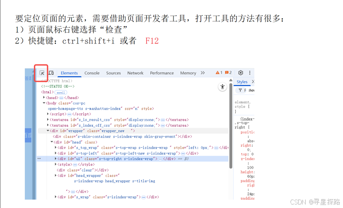Click the ellipsis badge inside the style tag
This screenshot has width=343, height=208.
click(75, 165)
